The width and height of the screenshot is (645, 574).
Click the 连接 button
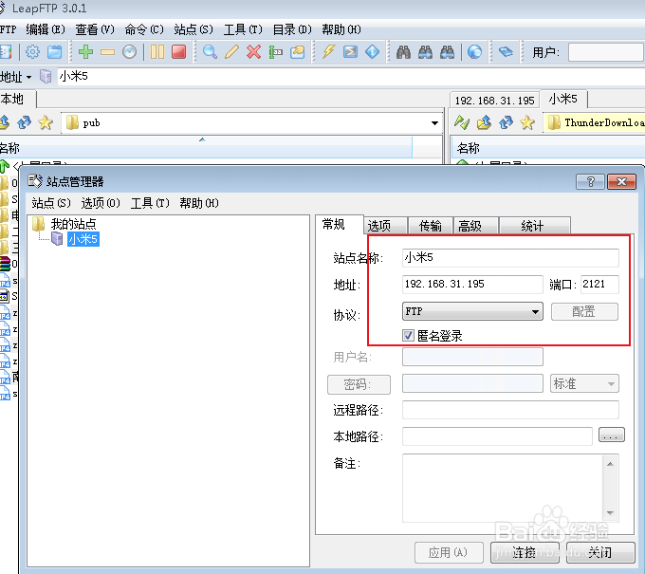pos(525,552)
